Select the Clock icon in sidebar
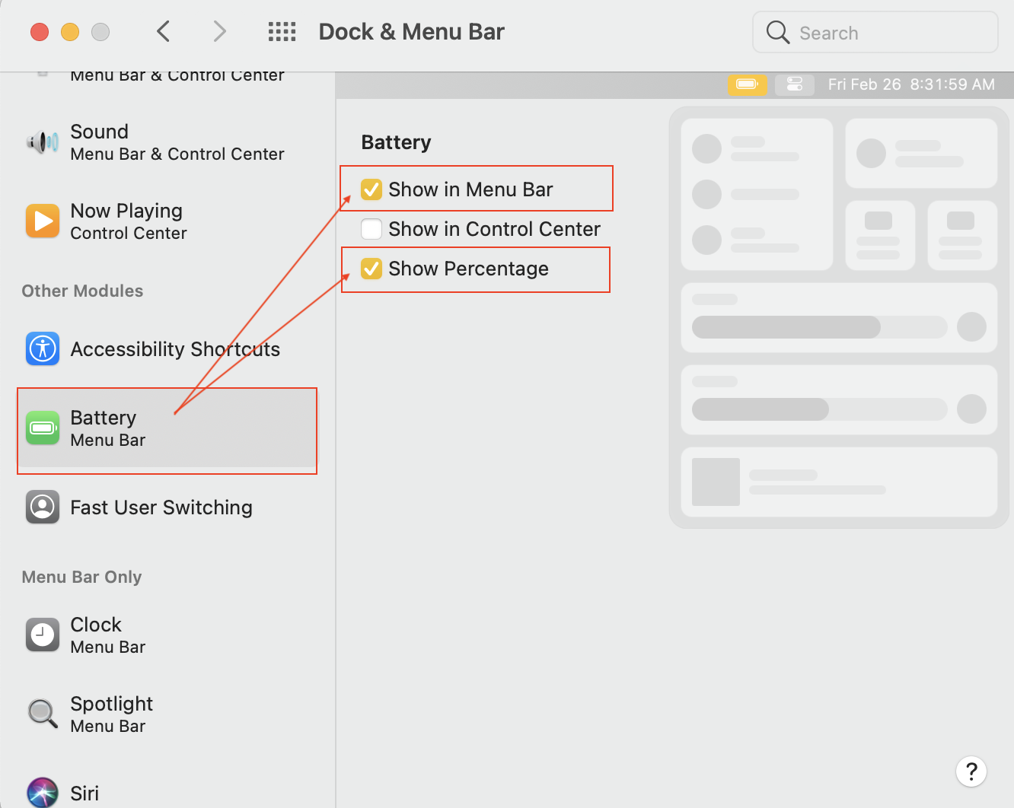 pyautogui.click(x=43, y=635)
